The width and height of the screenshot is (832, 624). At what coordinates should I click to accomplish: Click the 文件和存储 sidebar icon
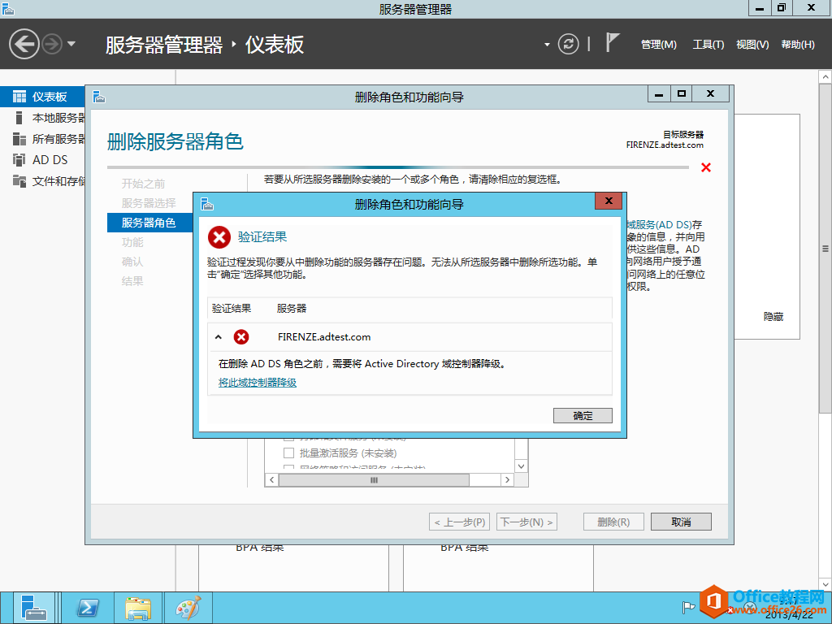click(x=19, y=181)
